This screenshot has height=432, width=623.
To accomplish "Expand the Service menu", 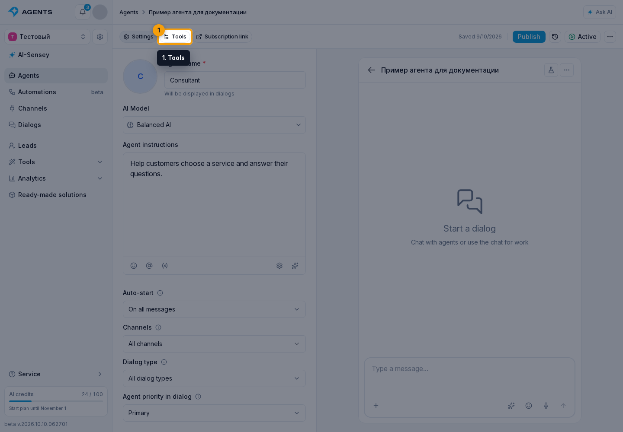I will pos(56,374).
